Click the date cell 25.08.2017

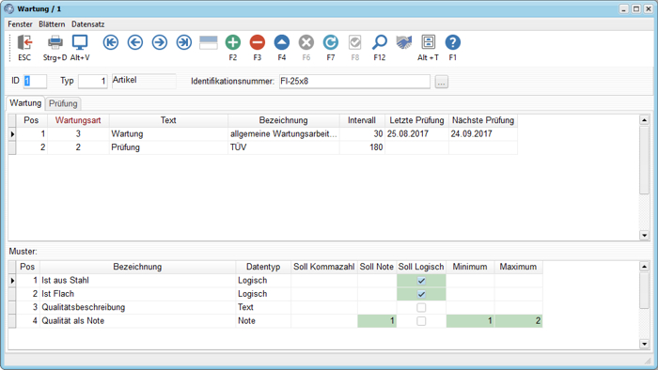416,134
